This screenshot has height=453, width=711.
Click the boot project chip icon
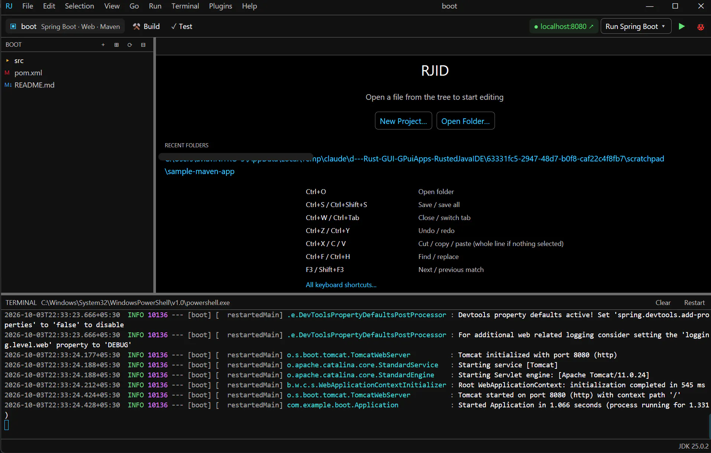(x=13, y=26)
